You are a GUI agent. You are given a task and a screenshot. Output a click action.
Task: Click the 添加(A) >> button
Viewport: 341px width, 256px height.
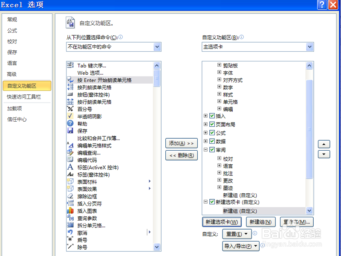182,143
